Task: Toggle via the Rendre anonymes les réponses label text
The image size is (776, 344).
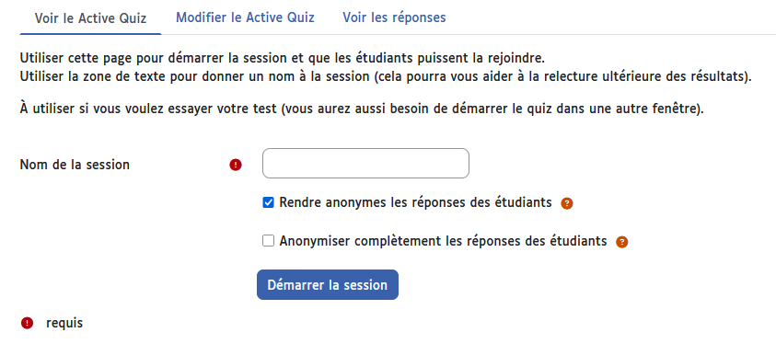Action: pyautogui.click(x=415, y=202)
